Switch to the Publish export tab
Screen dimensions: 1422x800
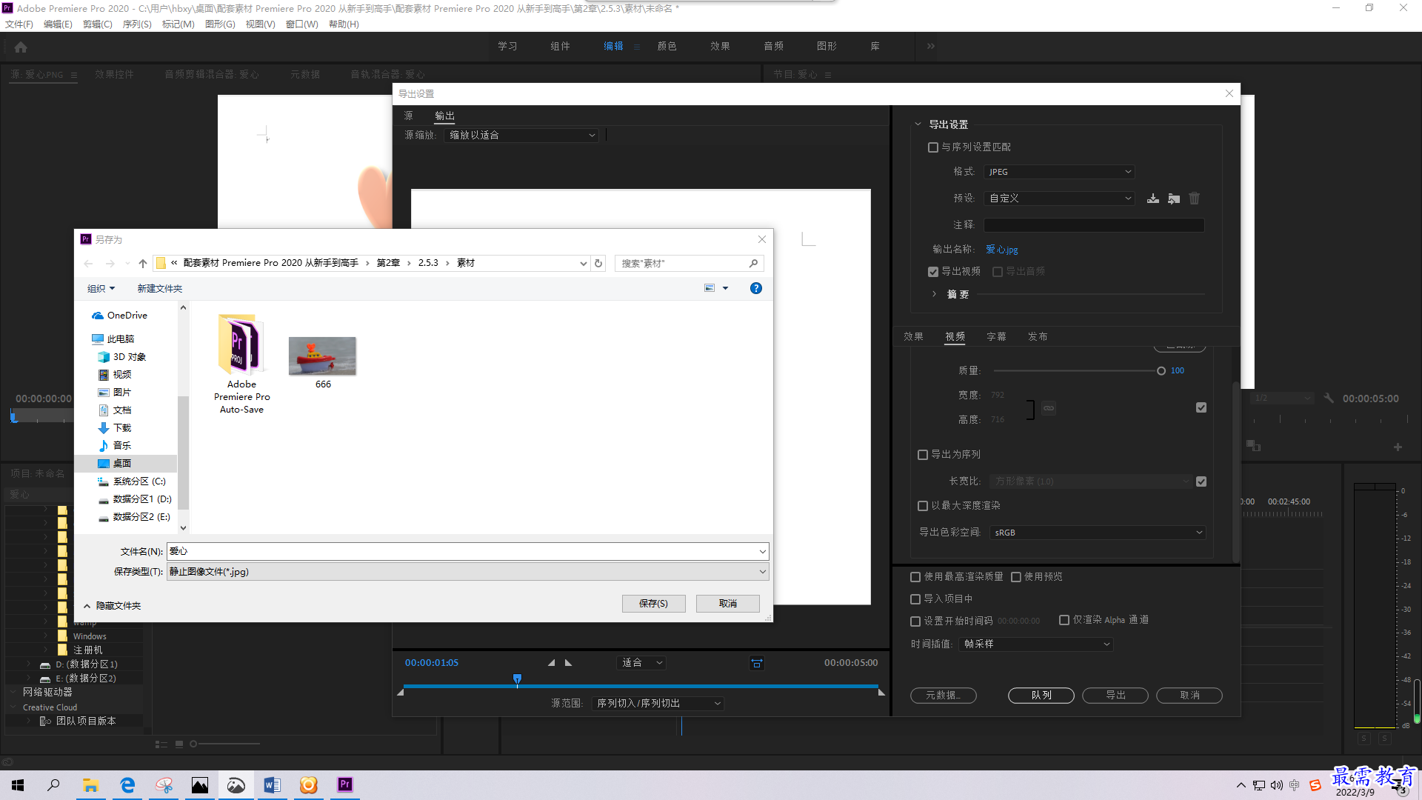click(1038, 337)
